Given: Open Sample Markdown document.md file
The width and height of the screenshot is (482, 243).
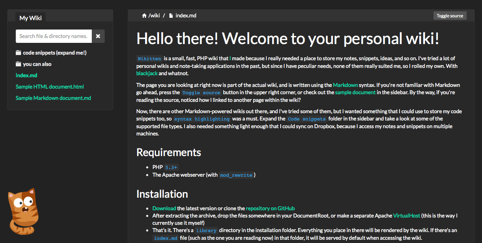Looking at the screenshot, I should tap(53, 98).
